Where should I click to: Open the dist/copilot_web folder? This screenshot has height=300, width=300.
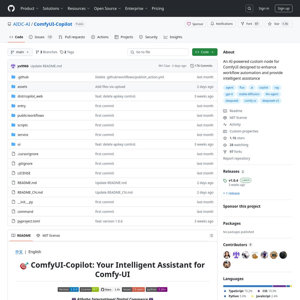click(x=30, y=96)
